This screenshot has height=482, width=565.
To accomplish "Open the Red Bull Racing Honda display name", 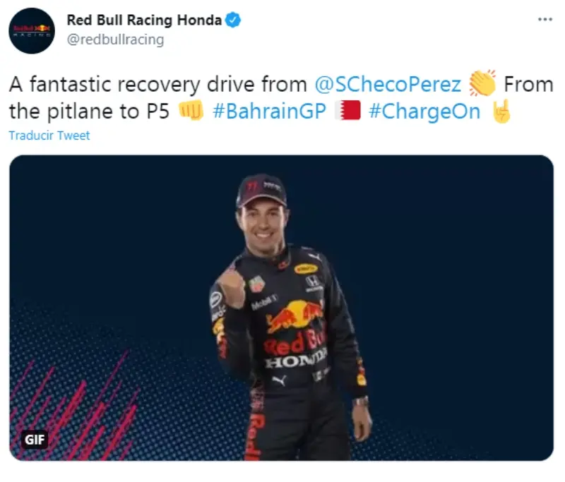I will pos(144,20).
